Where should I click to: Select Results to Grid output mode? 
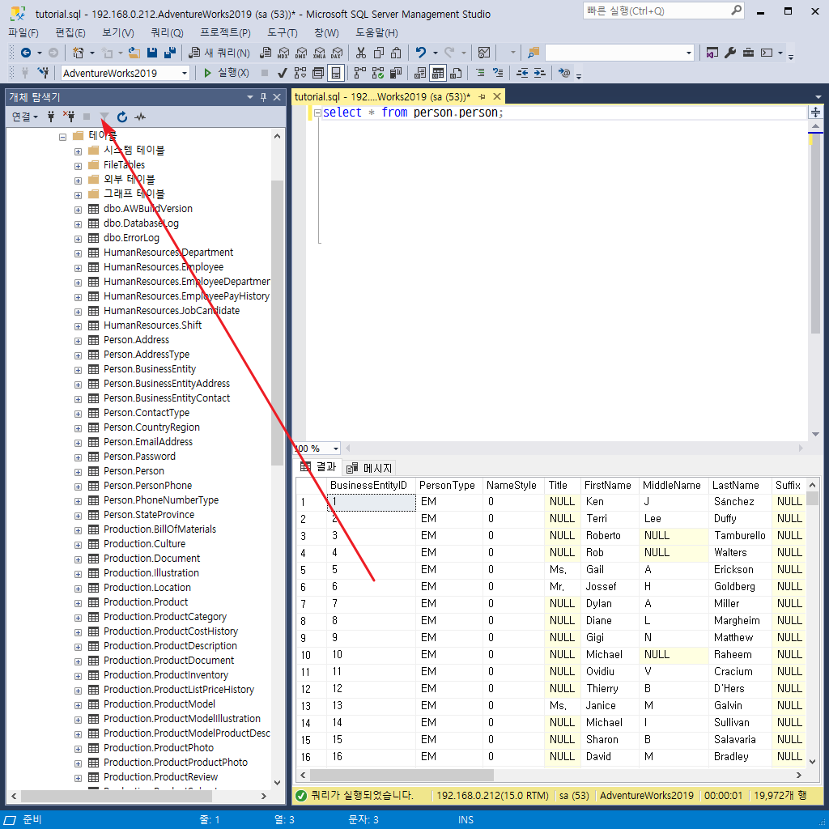(438, 72)
